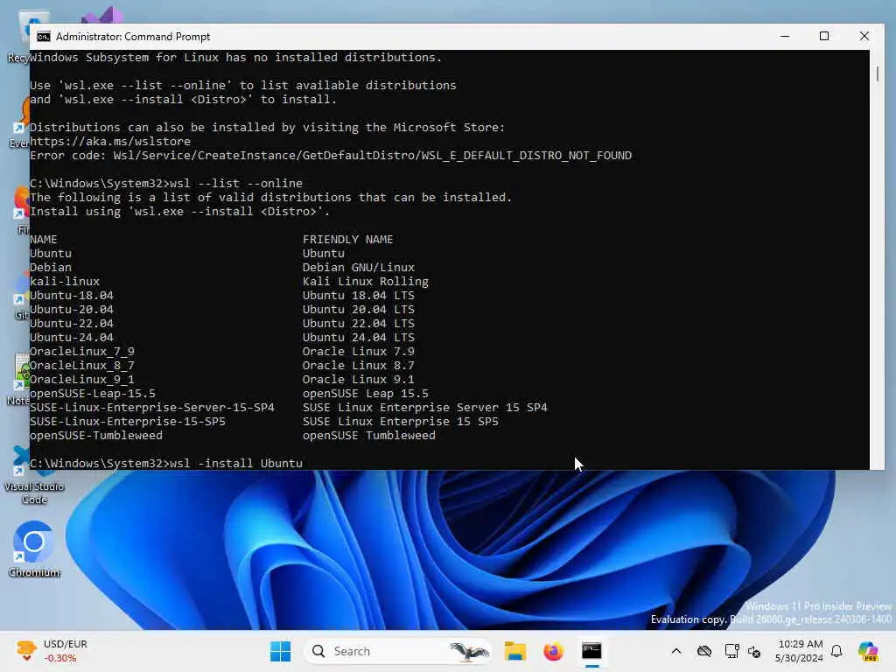Screen dimensions: 896x672
Task: Minimize the Command Prompt window
Action: tap(785, 36)
